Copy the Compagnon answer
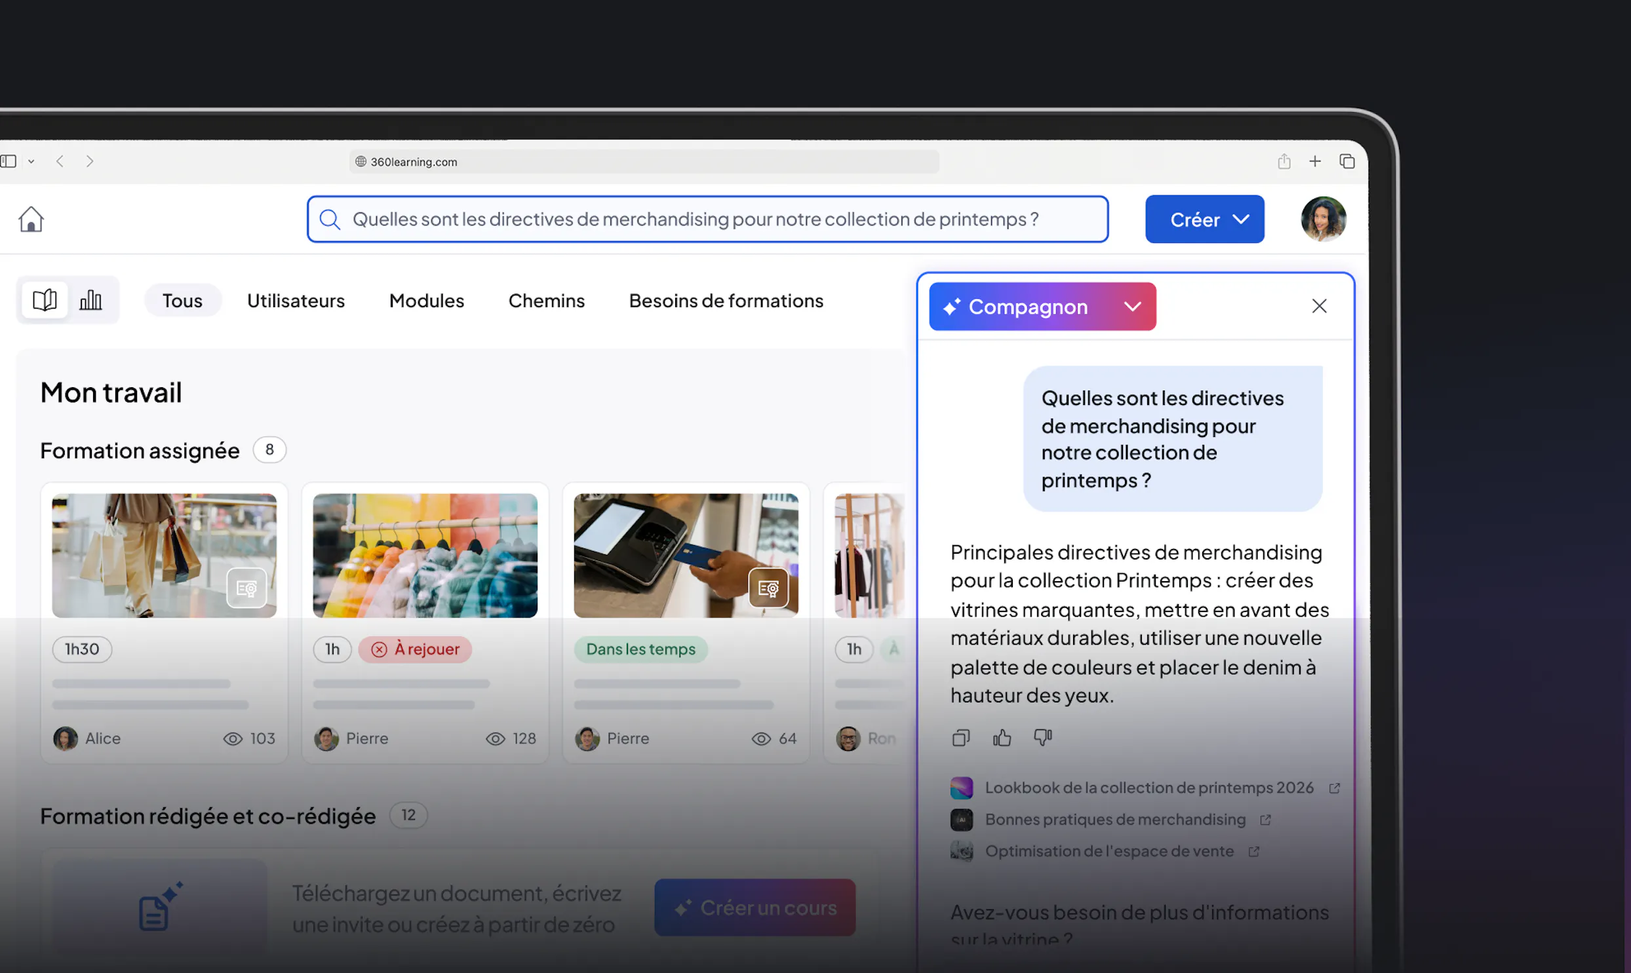 (961, 738)
